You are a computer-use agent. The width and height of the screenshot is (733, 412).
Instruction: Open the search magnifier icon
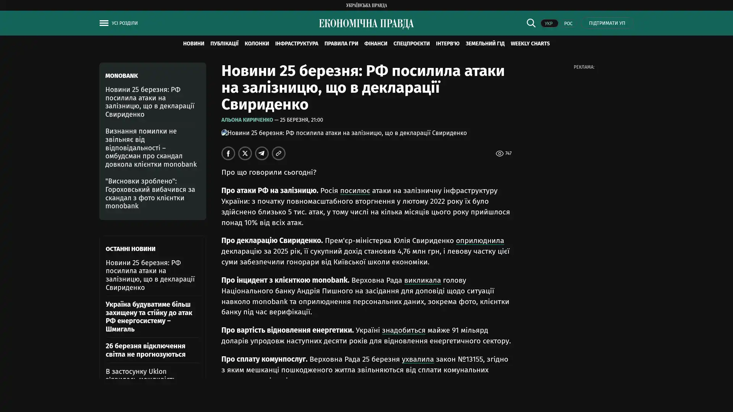tap(531, 23)
